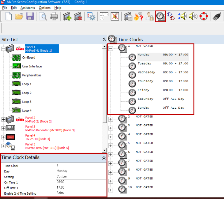Click the Add Panel icon with green plus
Viewport: 224px width, 199px height.
[67, 16]
